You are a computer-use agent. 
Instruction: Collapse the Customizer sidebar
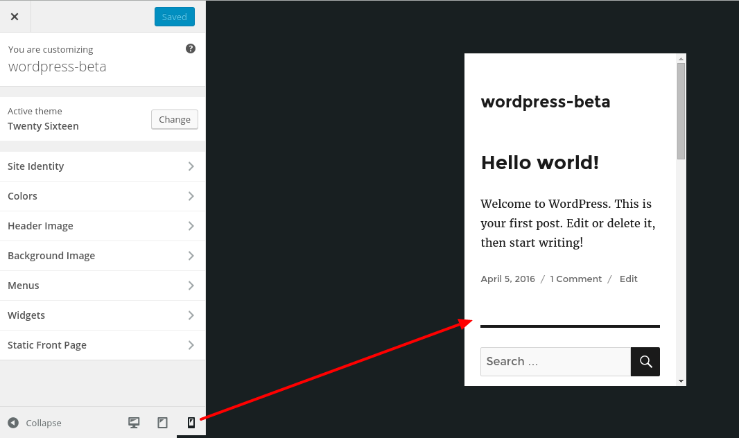(x=33, y=423)
